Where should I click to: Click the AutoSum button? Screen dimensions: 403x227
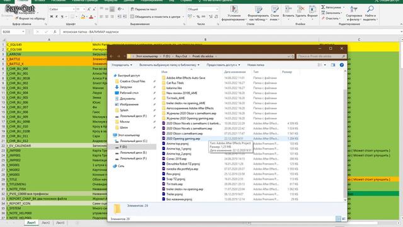pos(332,7)
